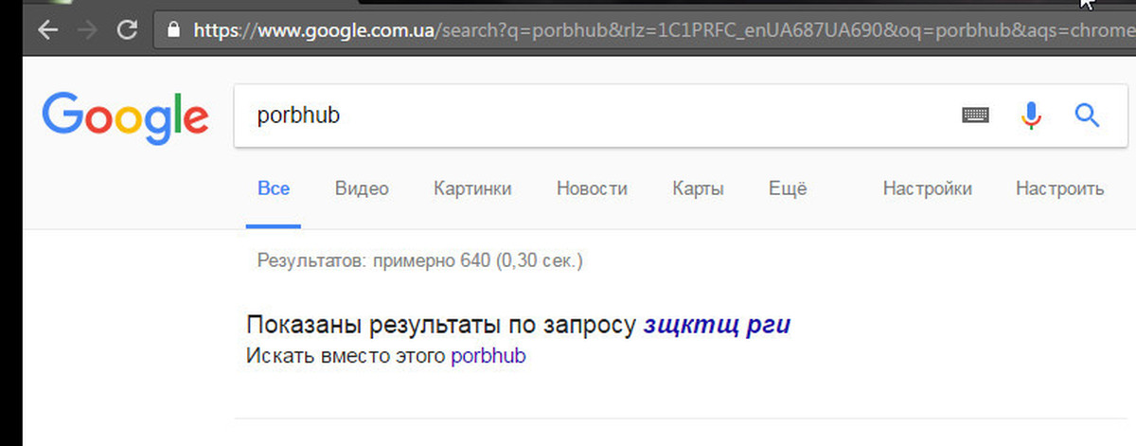This screenshot has height=446, width=1136.
Task: Open the Новости tab
Action: pyautogui.click(x=592, y=188)
